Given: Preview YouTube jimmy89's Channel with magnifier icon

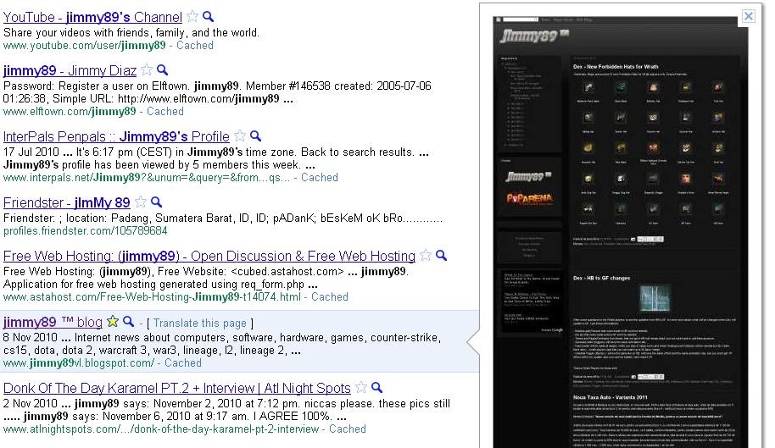Looking at the screenshot, I should pos(209,17).
